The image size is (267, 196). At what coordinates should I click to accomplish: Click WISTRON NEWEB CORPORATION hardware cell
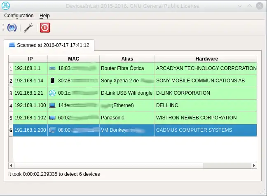pos(206,118)
